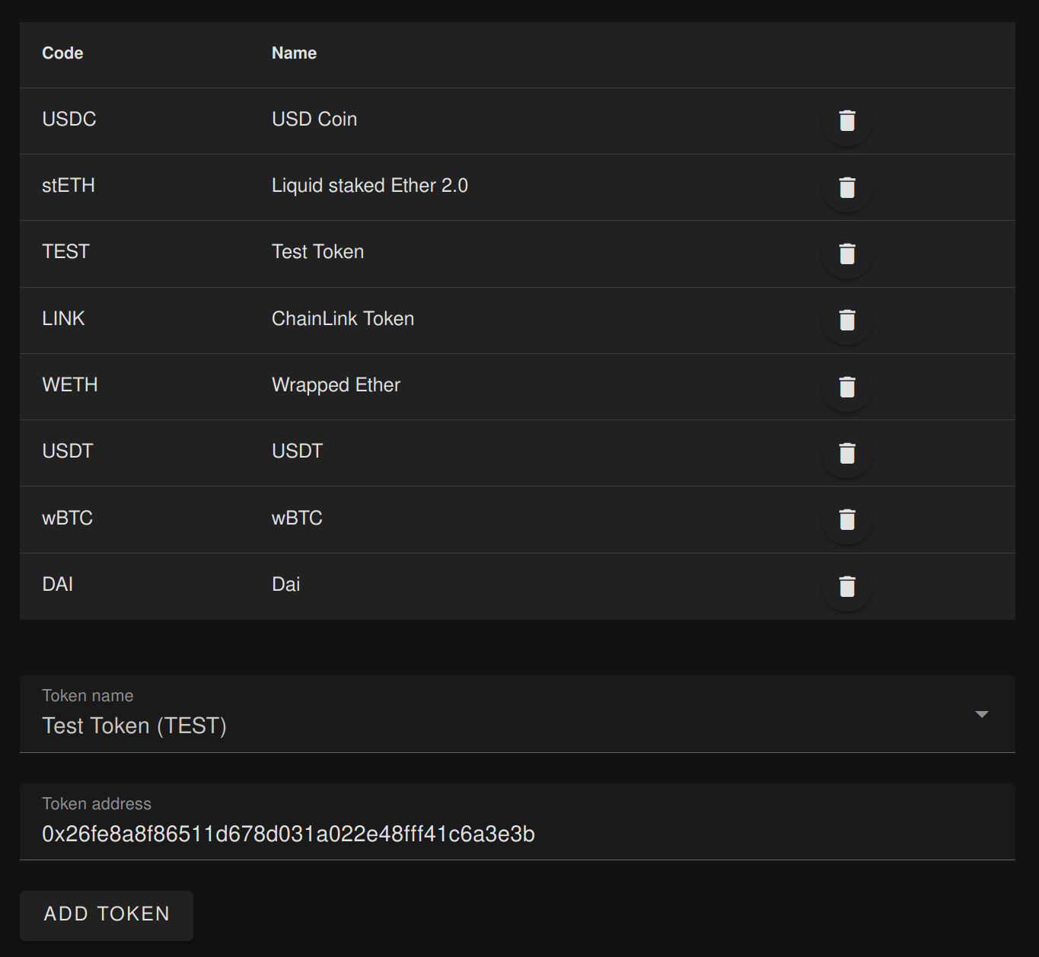Select the Test Token (TEST) combo box
Viewport: 1039px width, 957px height.
(518, 714)
